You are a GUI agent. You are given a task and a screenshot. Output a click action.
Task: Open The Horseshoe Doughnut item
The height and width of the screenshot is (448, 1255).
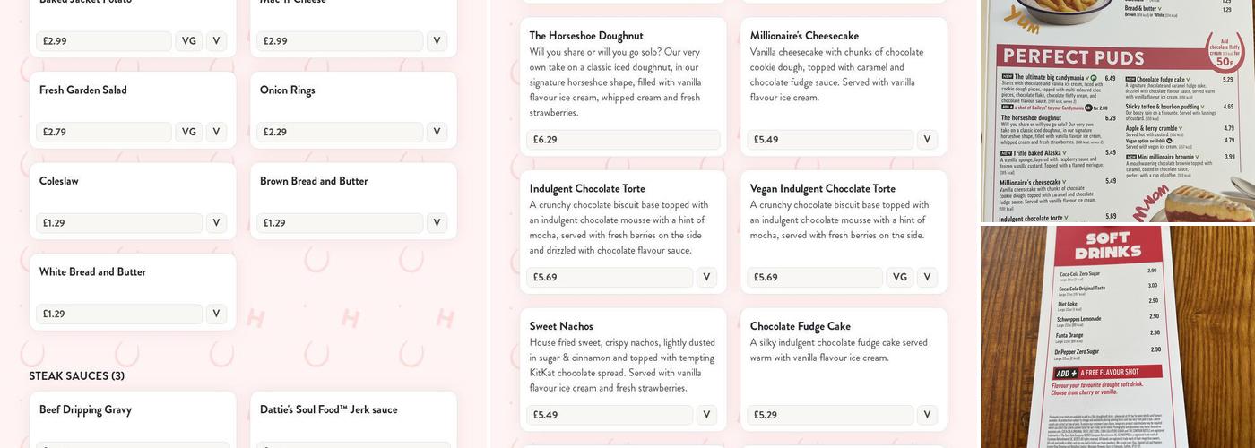586,36
